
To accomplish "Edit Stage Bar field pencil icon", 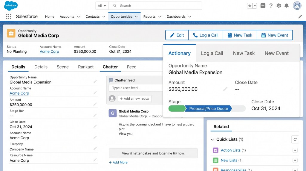I will pyautogui.click(x=95, y=115).
